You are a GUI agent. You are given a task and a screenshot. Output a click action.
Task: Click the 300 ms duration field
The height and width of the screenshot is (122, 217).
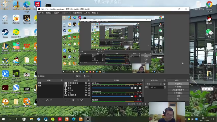(x=157, y=87)
